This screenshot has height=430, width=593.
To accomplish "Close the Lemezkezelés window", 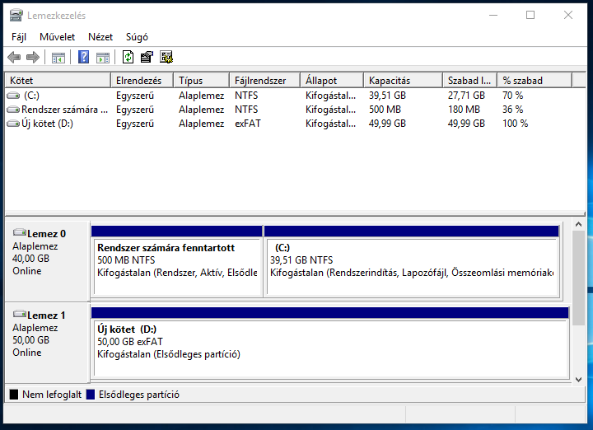I will pyautogui.click(x=568, y=15).
